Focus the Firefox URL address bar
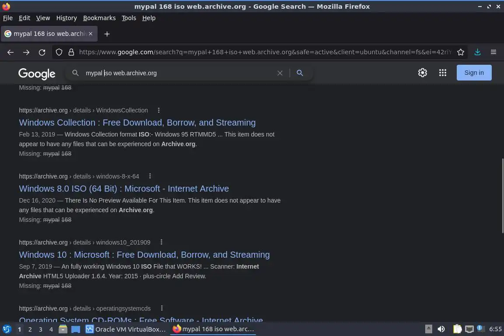 [265, 52]
